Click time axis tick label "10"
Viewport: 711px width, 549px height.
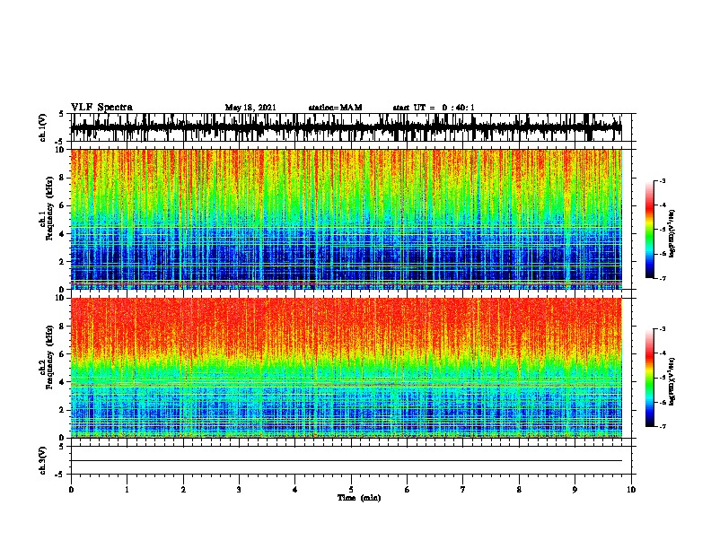pyautogui.click(x=631, y=490)
